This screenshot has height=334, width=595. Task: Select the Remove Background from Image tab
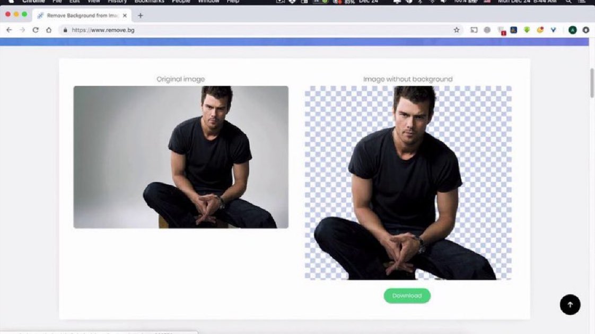click(82, 15)
